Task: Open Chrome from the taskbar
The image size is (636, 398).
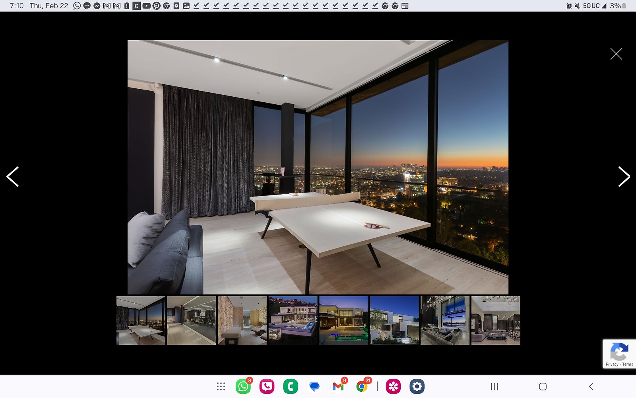Action: [x=362, y=386]
